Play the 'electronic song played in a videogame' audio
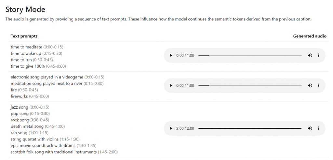Image resolution: width=333 pixels, height=160 pixels. click(x=171, y=86)
